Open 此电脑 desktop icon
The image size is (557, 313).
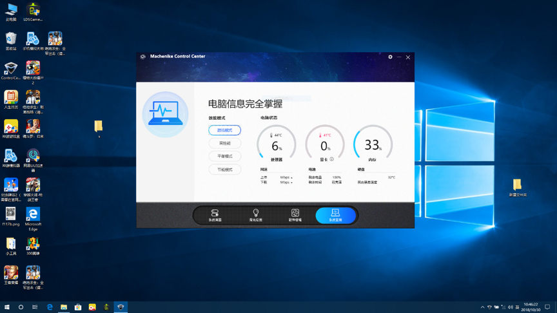click(11, 12)
